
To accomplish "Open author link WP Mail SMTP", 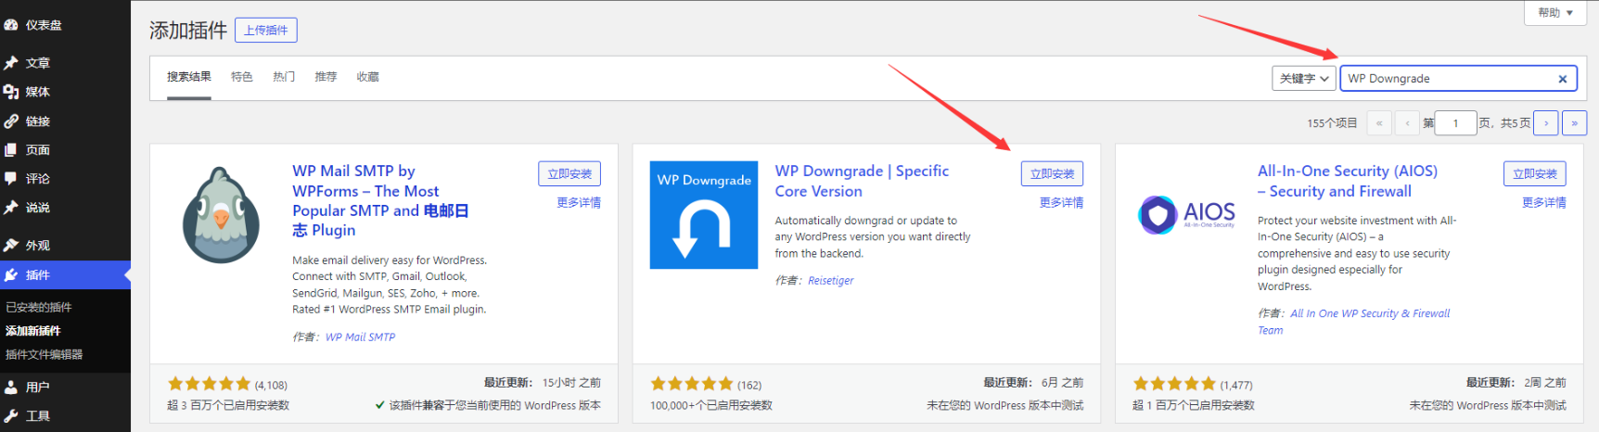I will click(x=360, y=337).
